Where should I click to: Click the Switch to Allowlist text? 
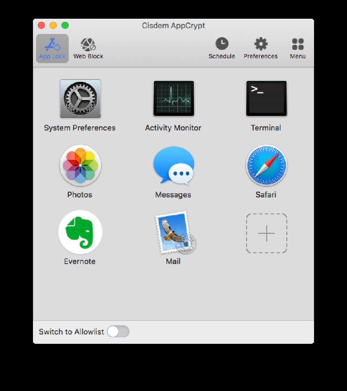click(71, 332)
